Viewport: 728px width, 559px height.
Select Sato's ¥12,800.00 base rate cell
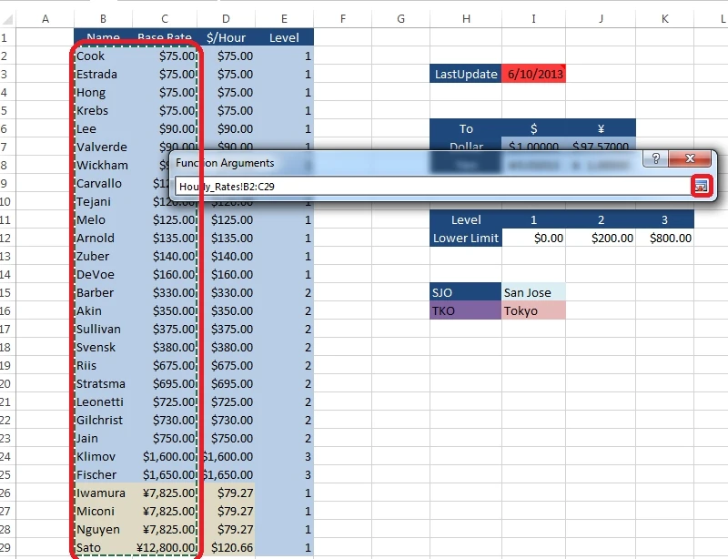click(x=165, y=547)
